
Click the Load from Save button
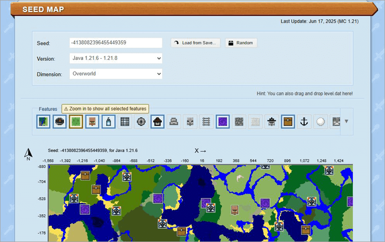(x=196, y=43)
